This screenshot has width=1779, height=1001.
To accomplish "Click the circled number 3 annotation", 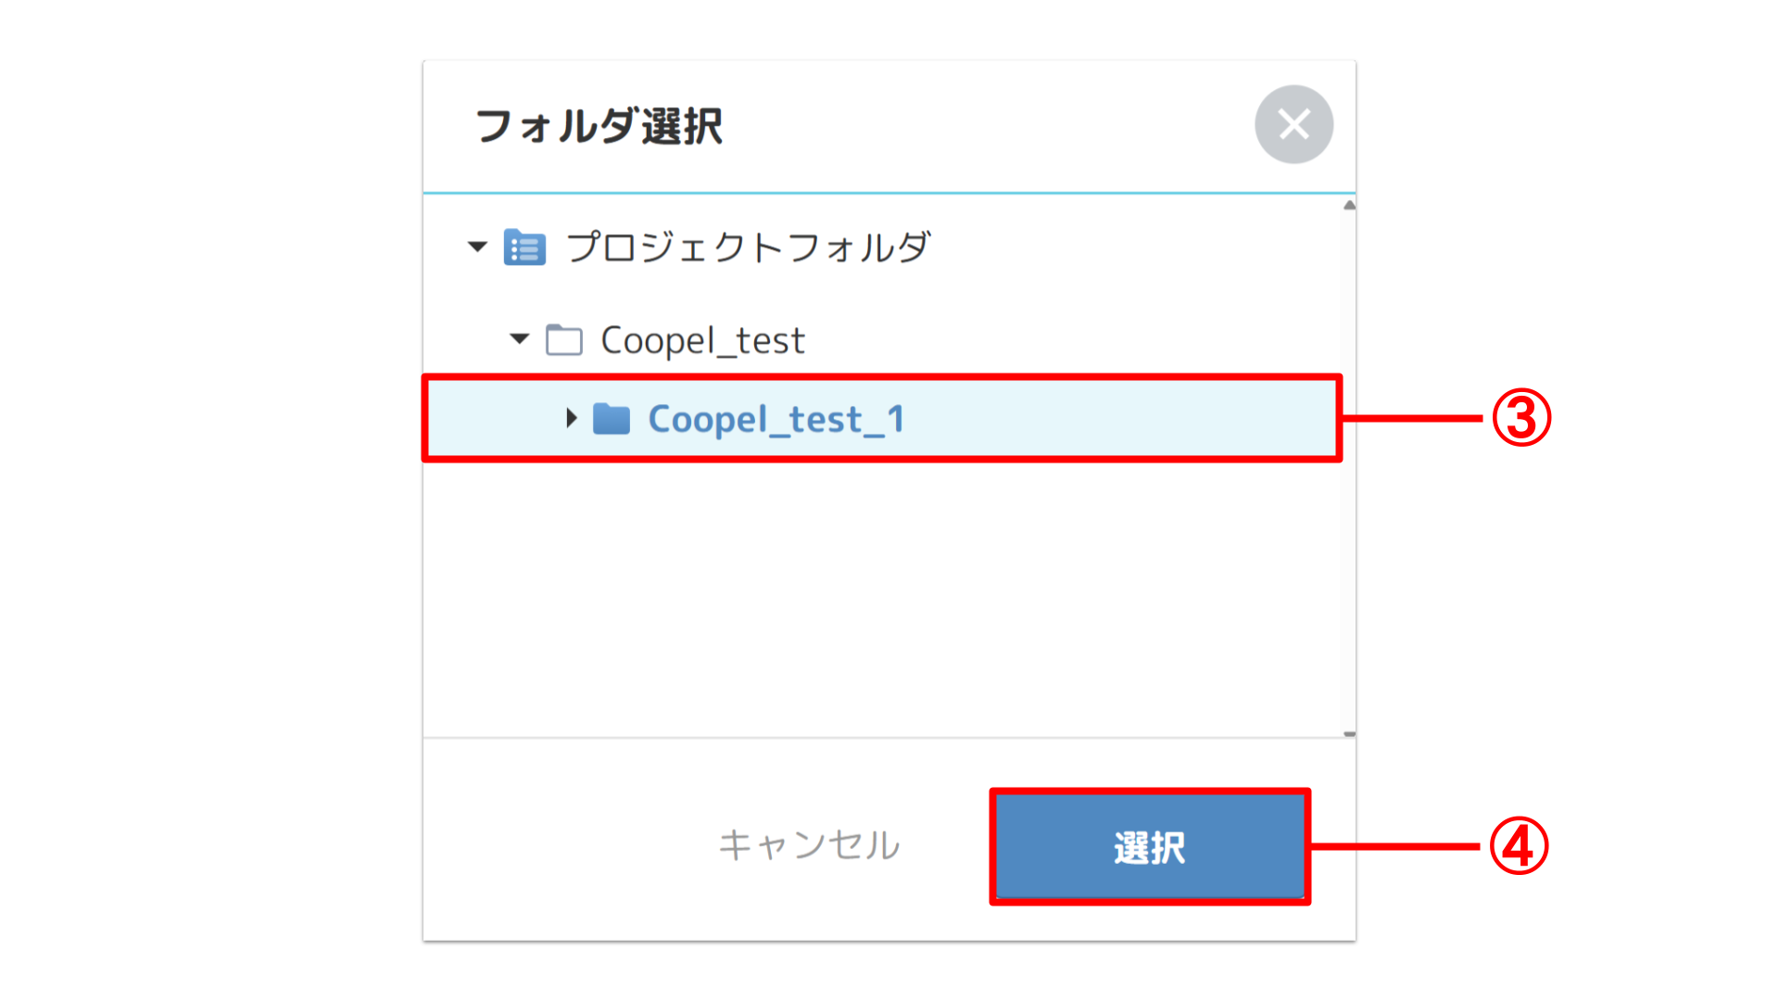I will click(x=1520, y=418).
